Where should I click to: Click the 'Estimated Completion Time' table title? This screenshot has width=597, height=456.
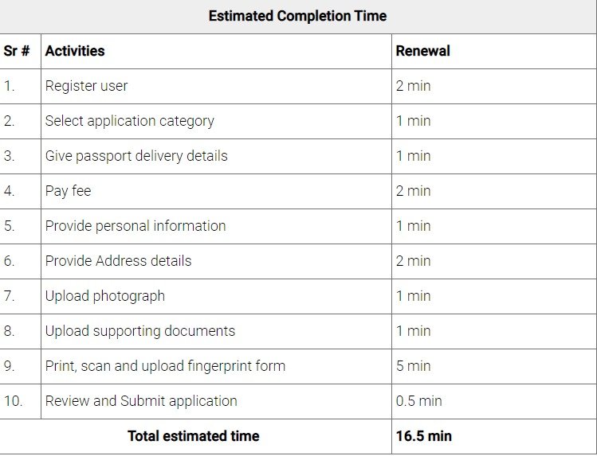tap(297, 16)
